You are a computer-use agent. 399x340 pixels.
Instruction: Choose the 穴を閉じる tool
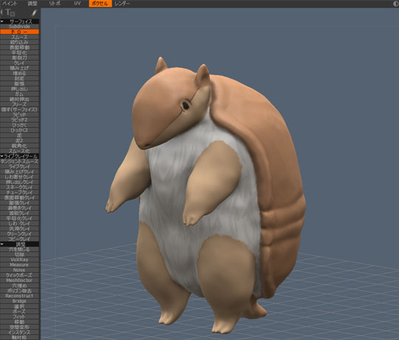pos(20,249)
